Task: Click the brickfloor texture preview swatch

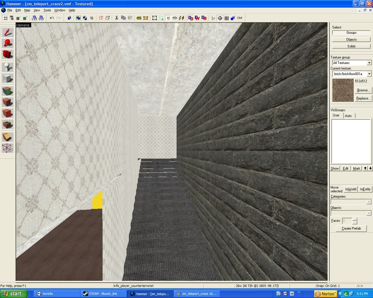Action: 343,90
